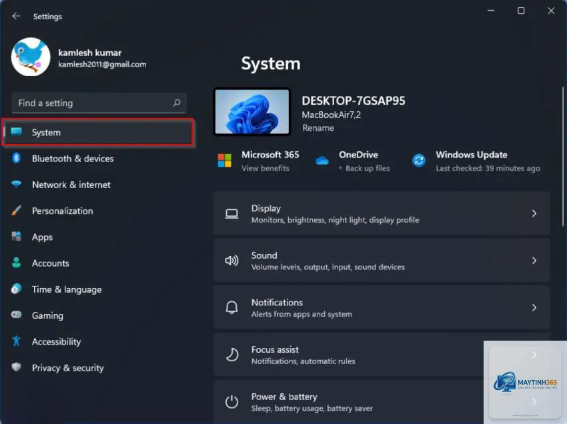567x424 pixels.
Task: Click the Bluetooth icon in sidebar
Action: pos(16,158)
